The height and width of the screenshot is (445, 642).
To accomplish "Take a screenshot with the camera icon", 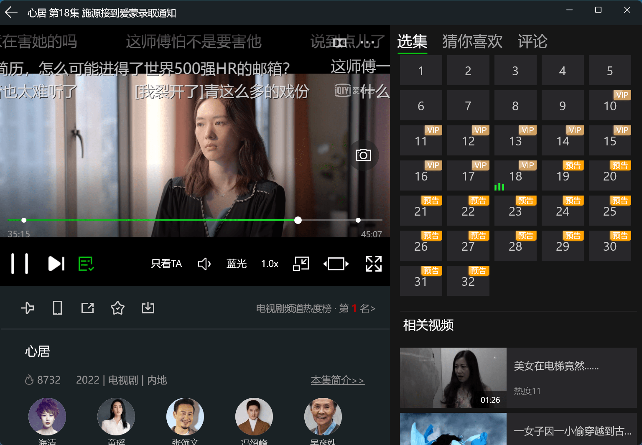I will click(x=363, y=155).
